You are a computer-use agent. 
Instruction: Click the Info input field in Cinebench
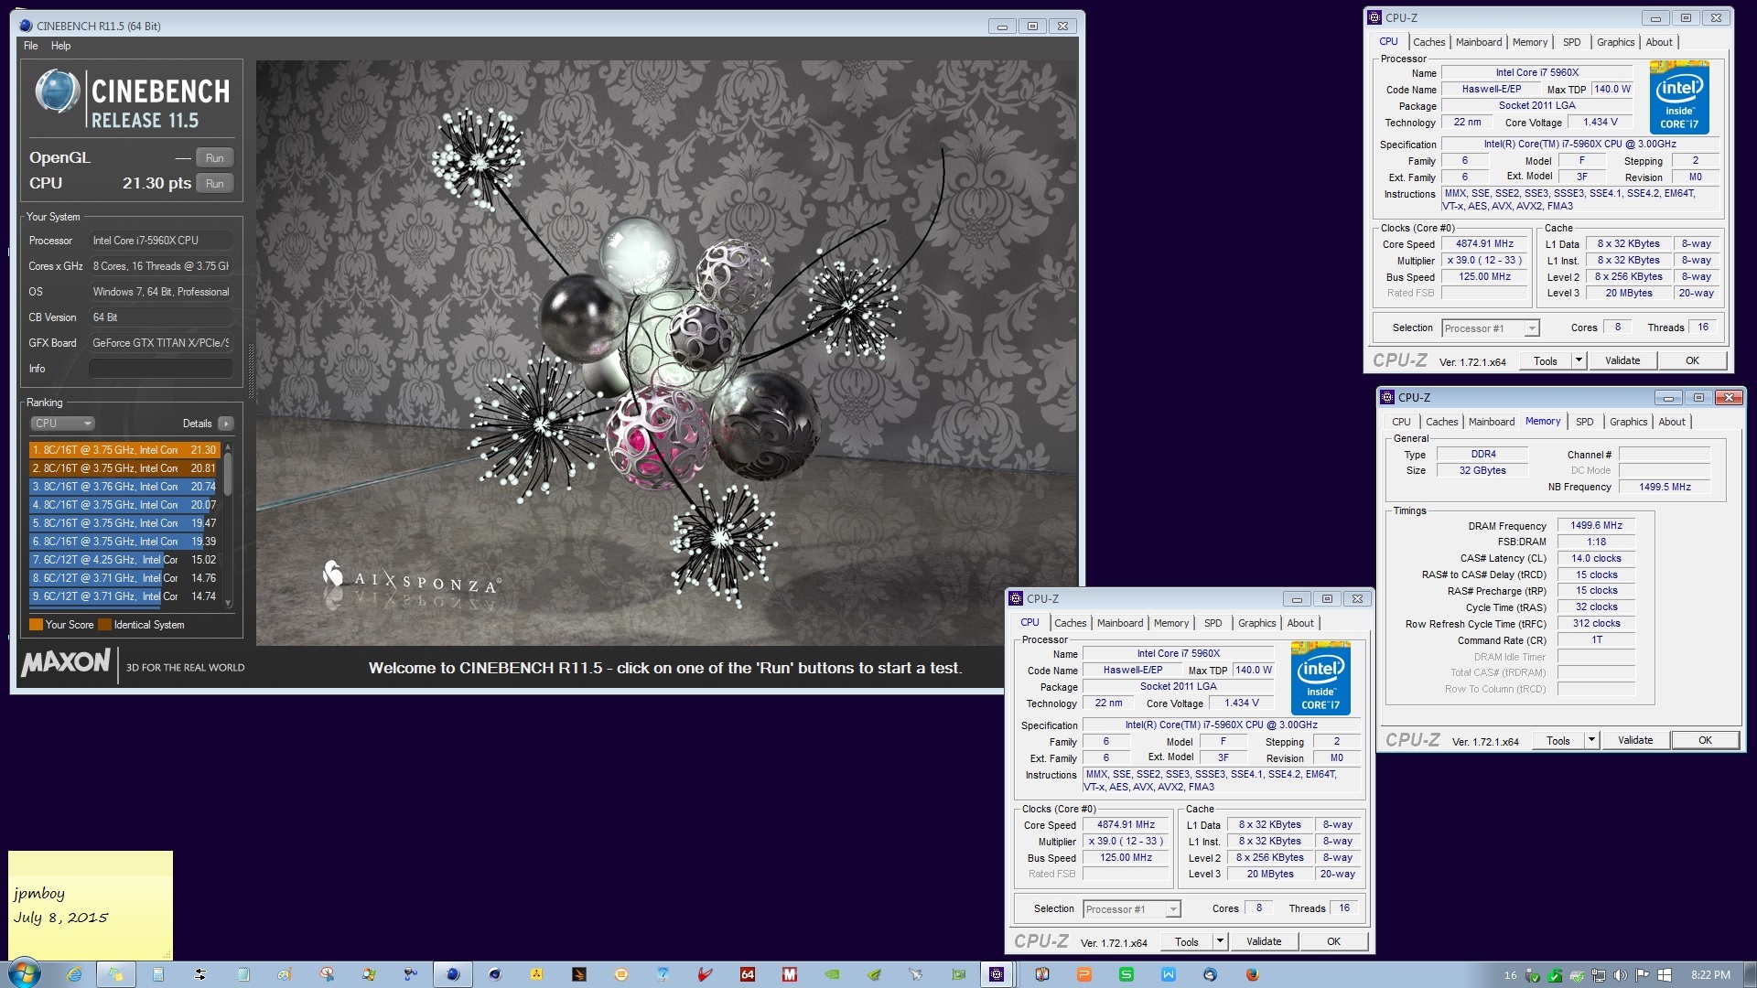click(x=160, y=369)
